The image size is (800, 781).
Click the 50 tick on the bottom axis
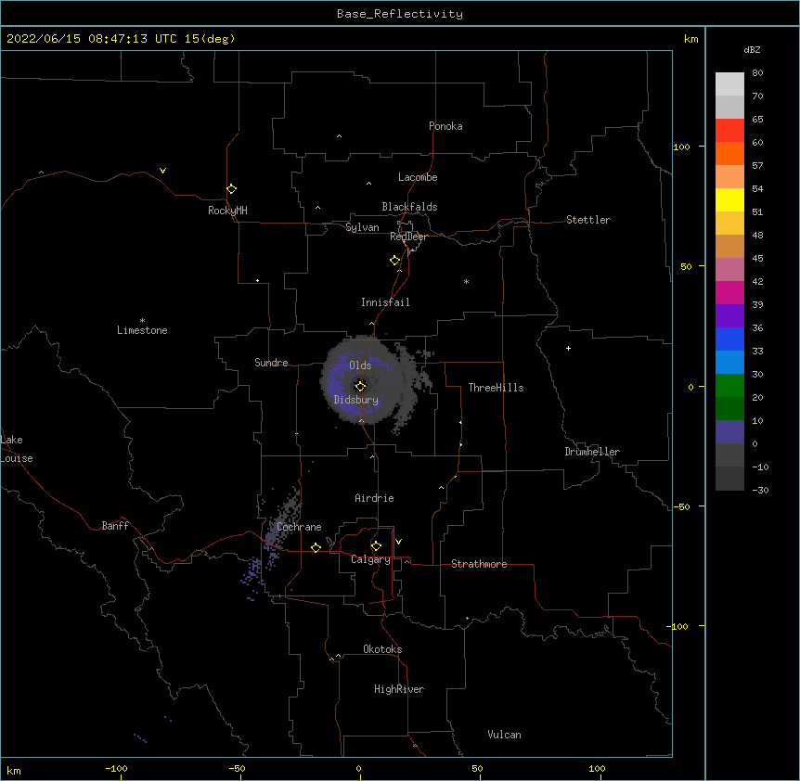(x=477, y=768)
